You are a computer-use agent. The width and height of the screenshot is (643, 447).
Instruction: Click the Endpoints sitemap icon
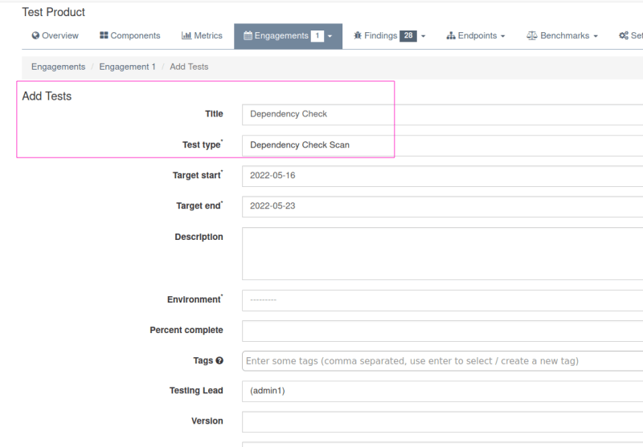(x=451, y=35)
